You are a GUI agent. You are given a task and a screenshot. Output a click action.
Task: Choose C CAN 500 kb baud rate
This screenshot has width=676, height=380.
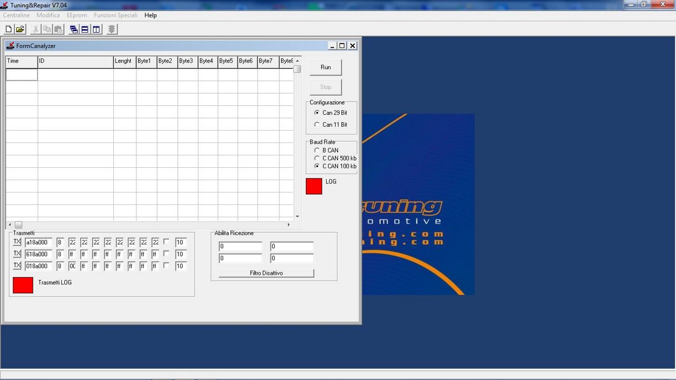pos(317,158)
